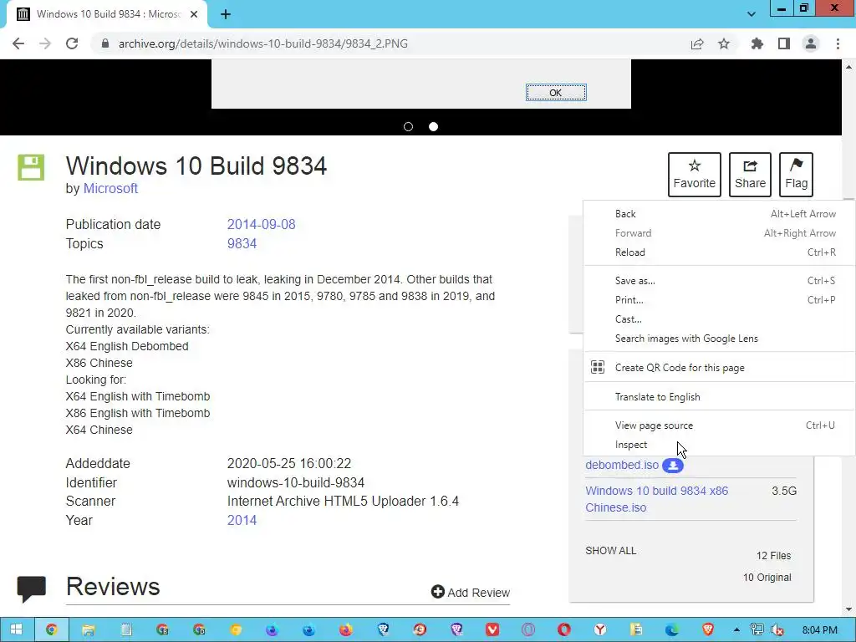Click page scrollbar up arrow
Viewport: 856px width, 642px height.
pos(849,67)
